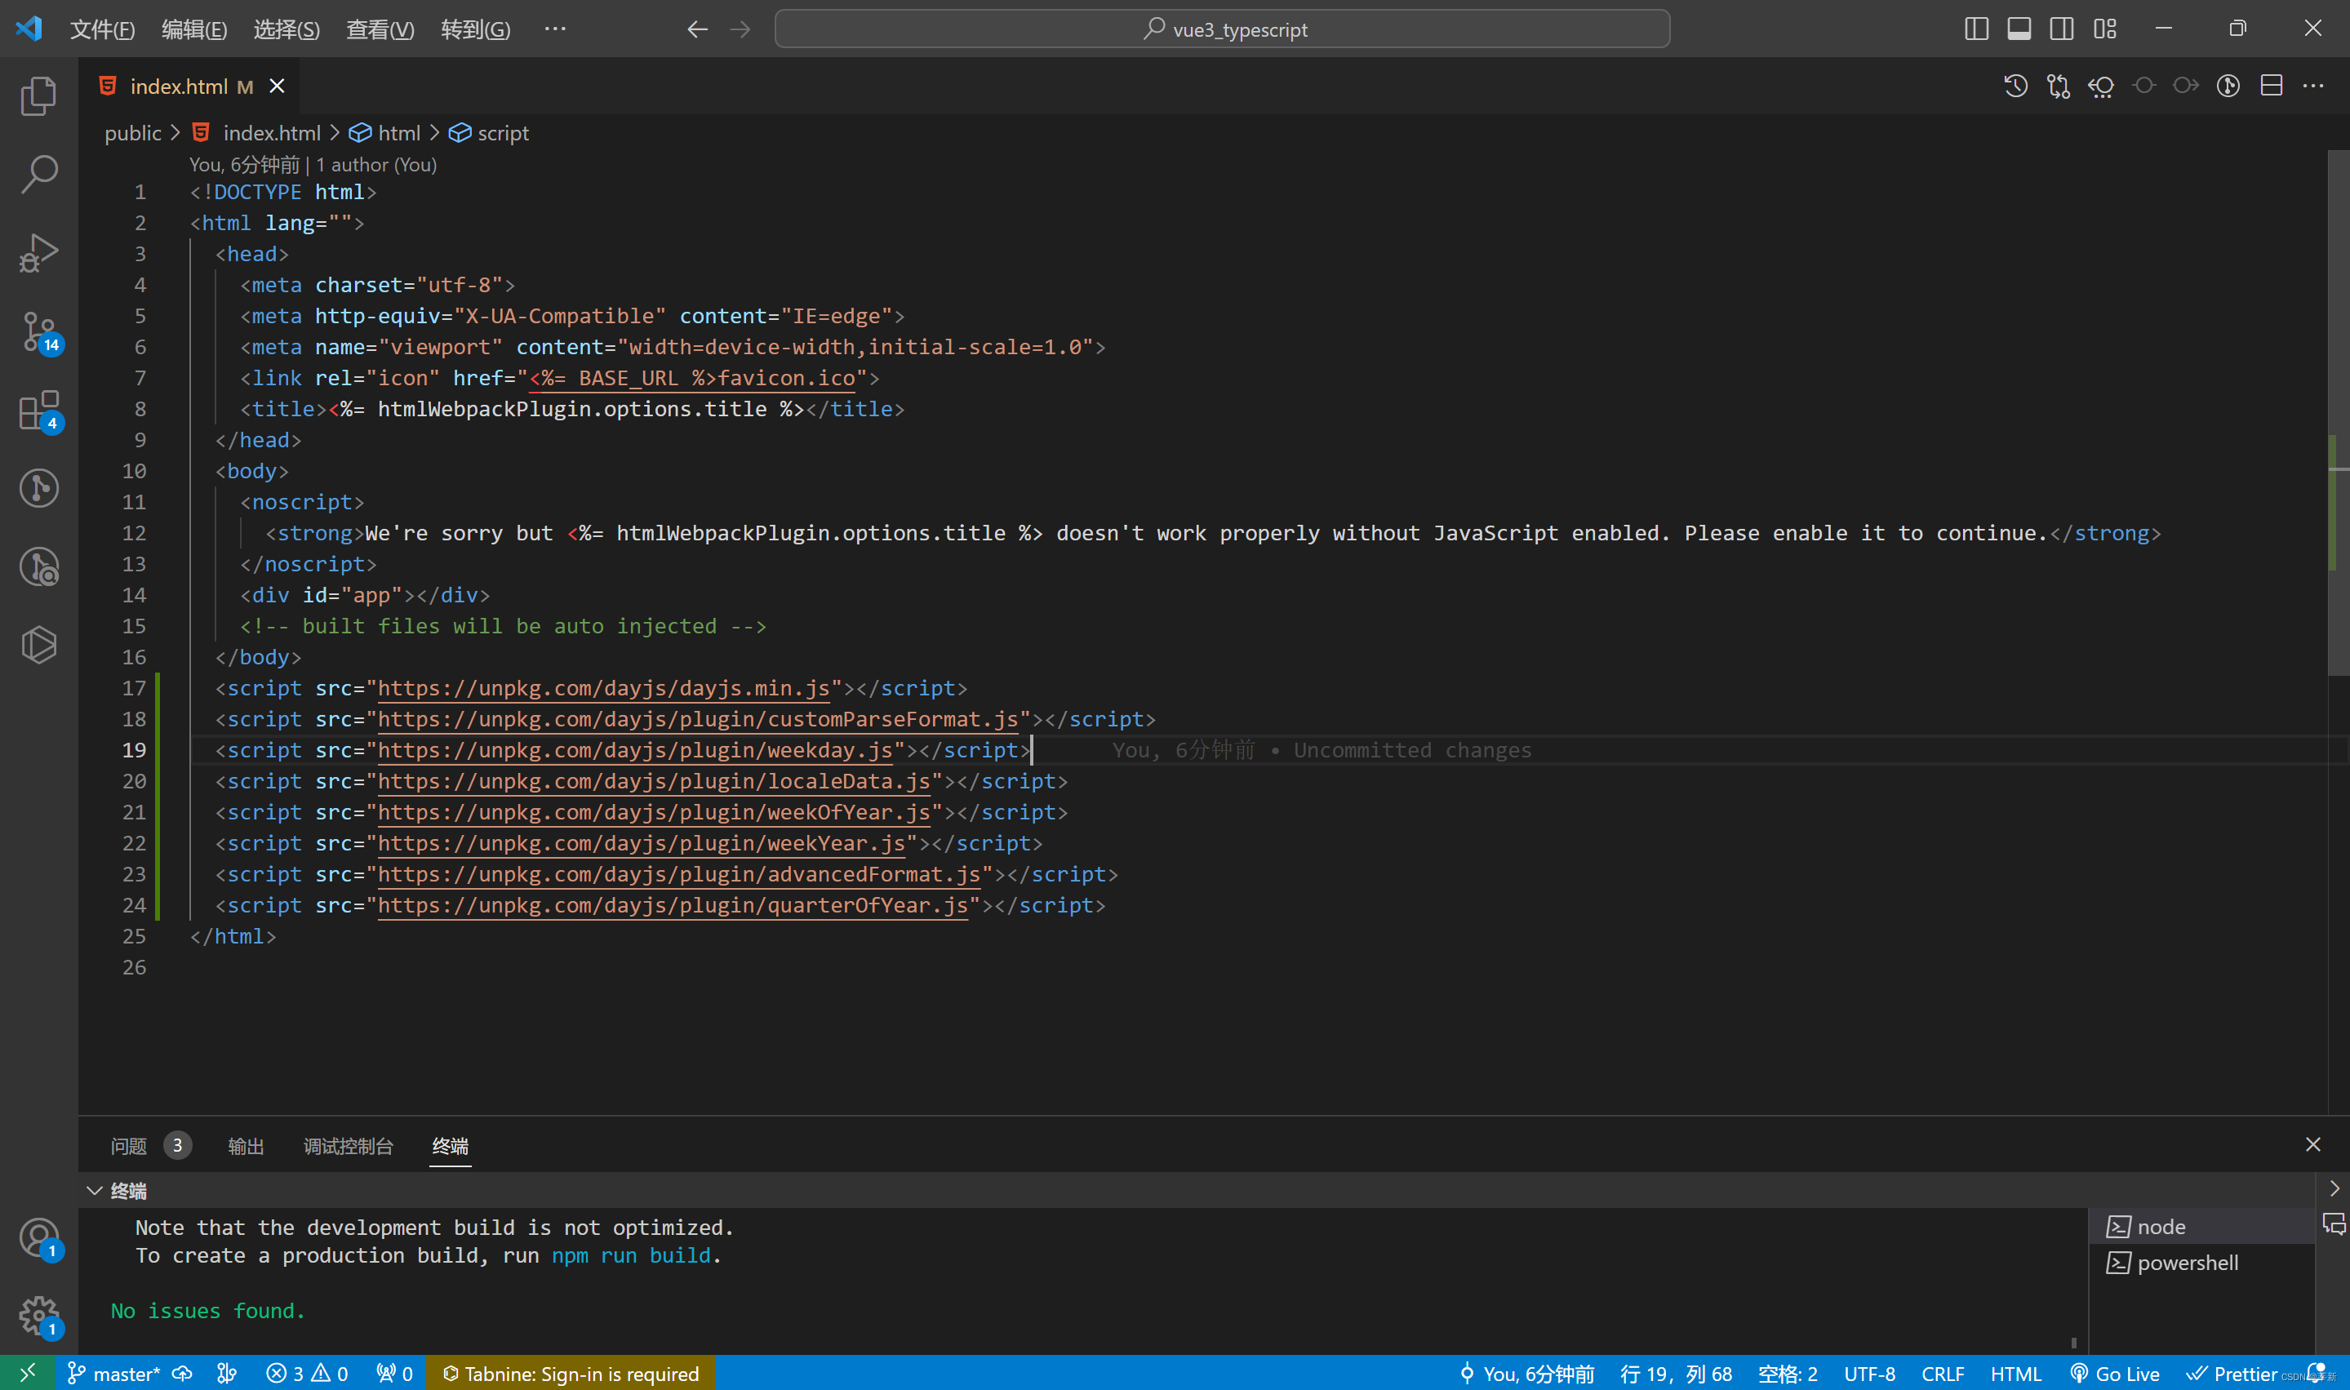This screenshot has width=2350, height=1390.
Task: Toggle the primary sidebar layout button
Action: point(1975,29)
